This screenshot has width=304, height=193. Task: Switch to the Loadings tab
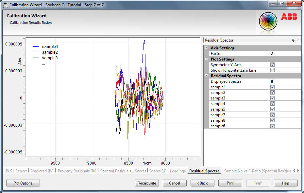[x=178, y=171]
